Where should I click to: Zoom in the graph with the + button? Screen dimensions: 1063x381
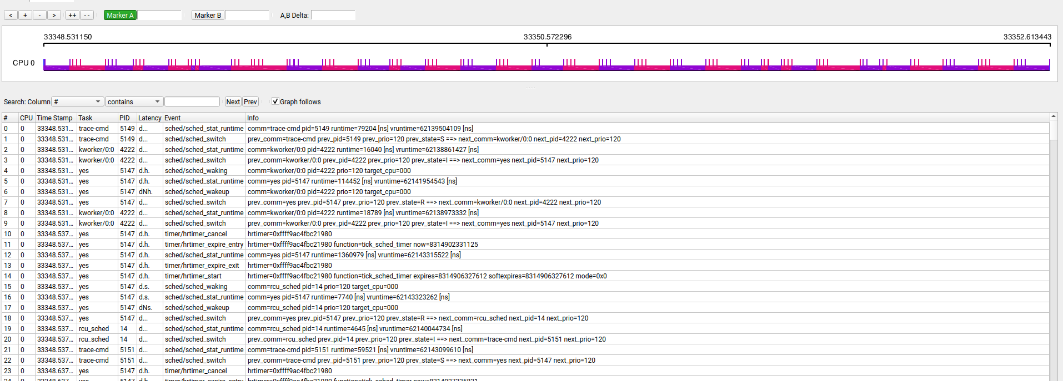[25, 15]
